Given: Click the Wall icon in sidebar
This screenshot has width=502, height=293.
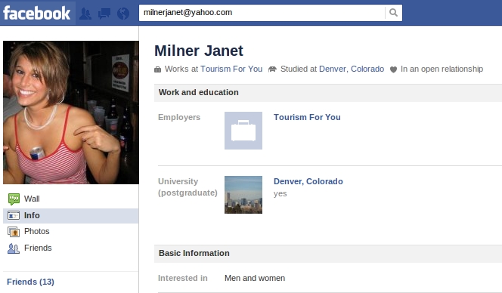Looking at the screenshot, I should 14,199.
